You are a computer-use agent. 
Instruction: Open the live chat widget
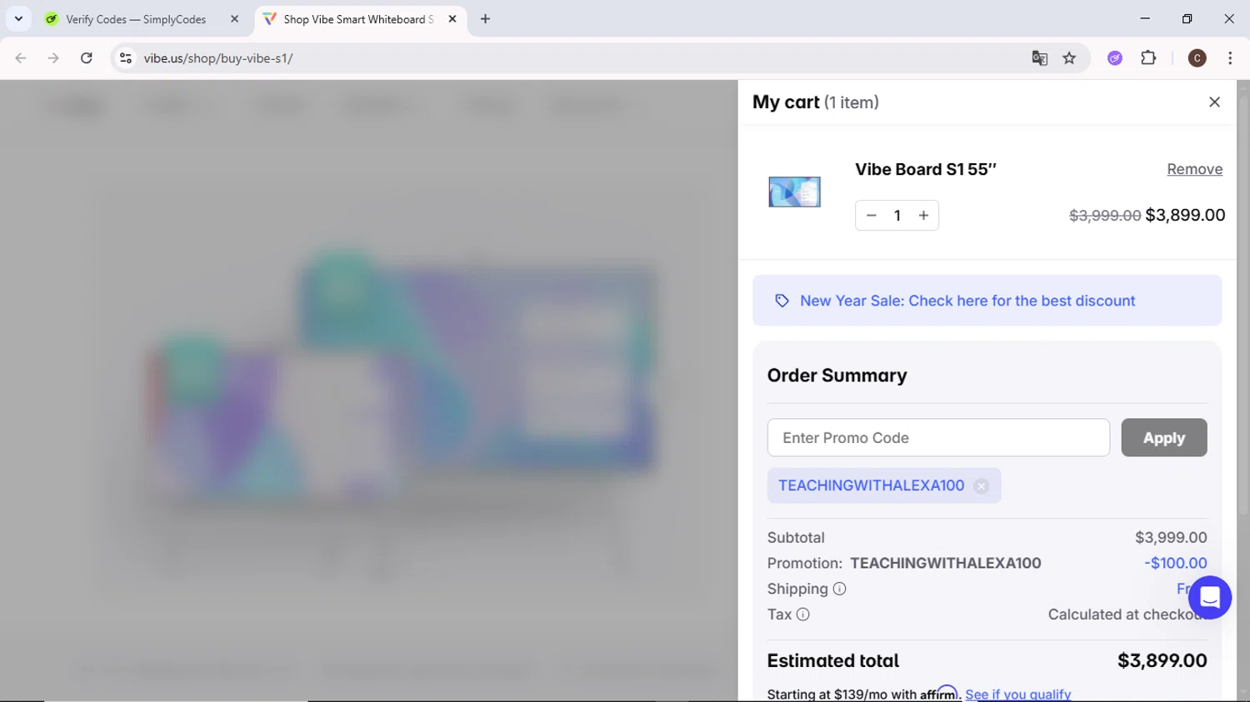(1209, 597)
